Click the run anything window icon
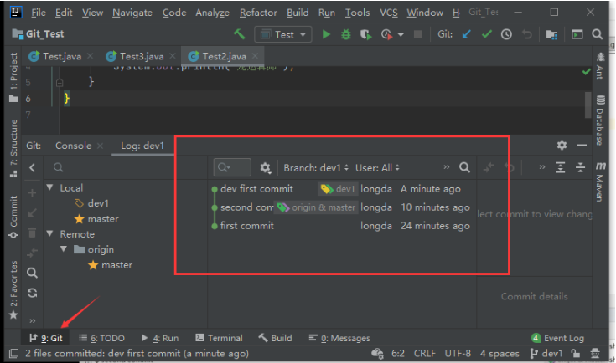This screenshot has height=363, width=616. coord(577,34)
